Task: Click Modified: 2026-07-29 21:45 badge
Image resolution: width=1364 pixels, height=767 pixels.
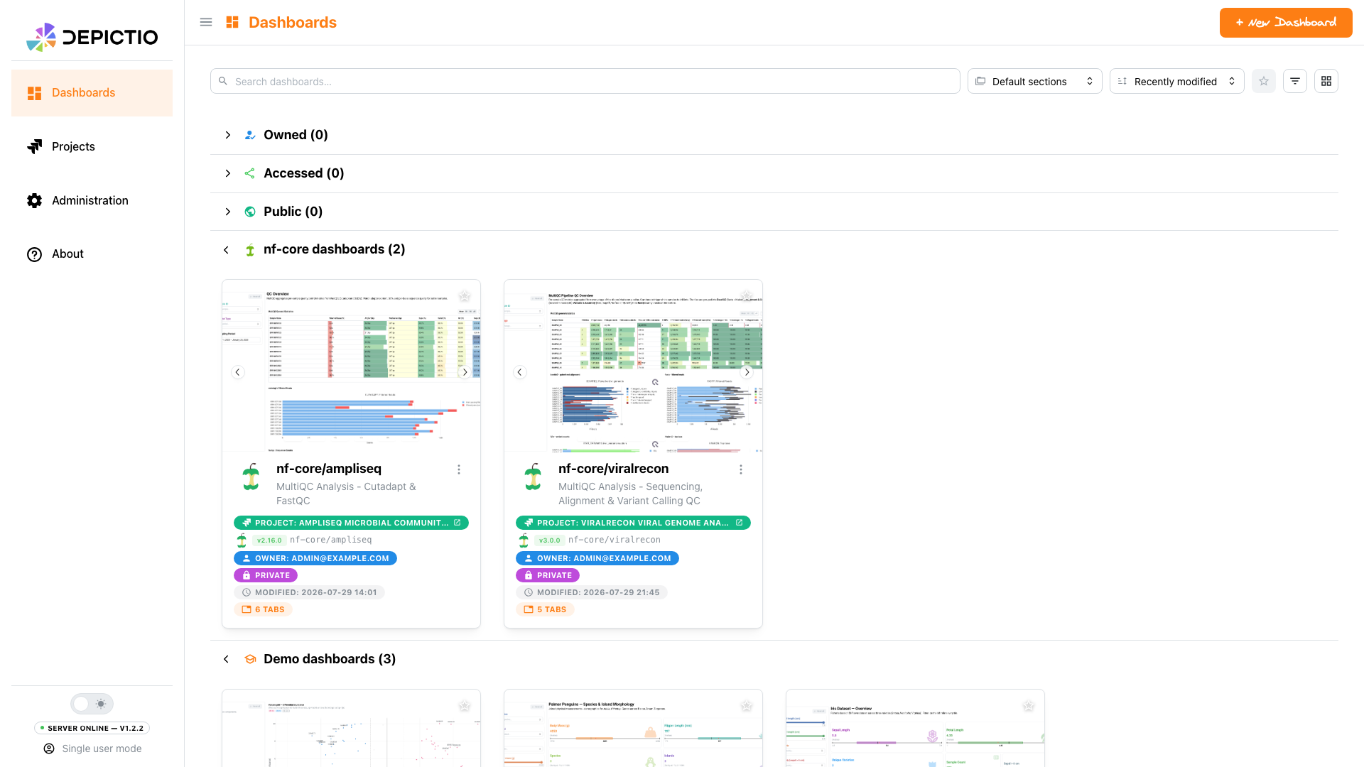Action: click(592, 592)
